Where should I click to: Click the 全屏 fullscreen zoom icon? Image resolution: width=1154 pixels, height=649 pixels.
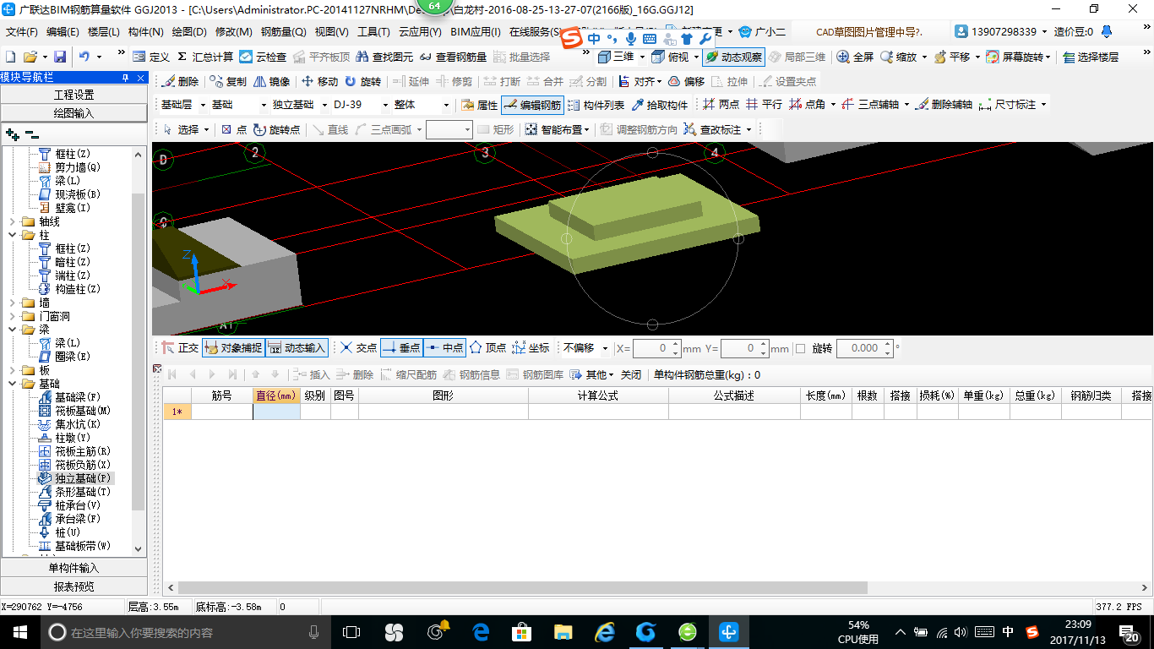tap(855, 57)
